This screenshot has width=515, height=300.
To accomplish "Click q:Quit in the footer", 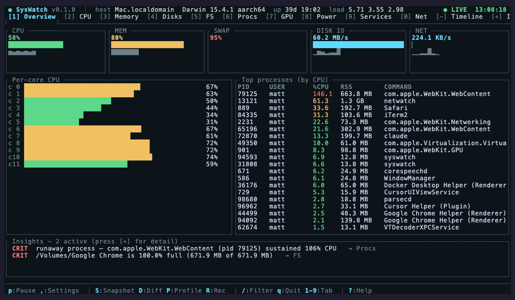I will coord(289,291).
